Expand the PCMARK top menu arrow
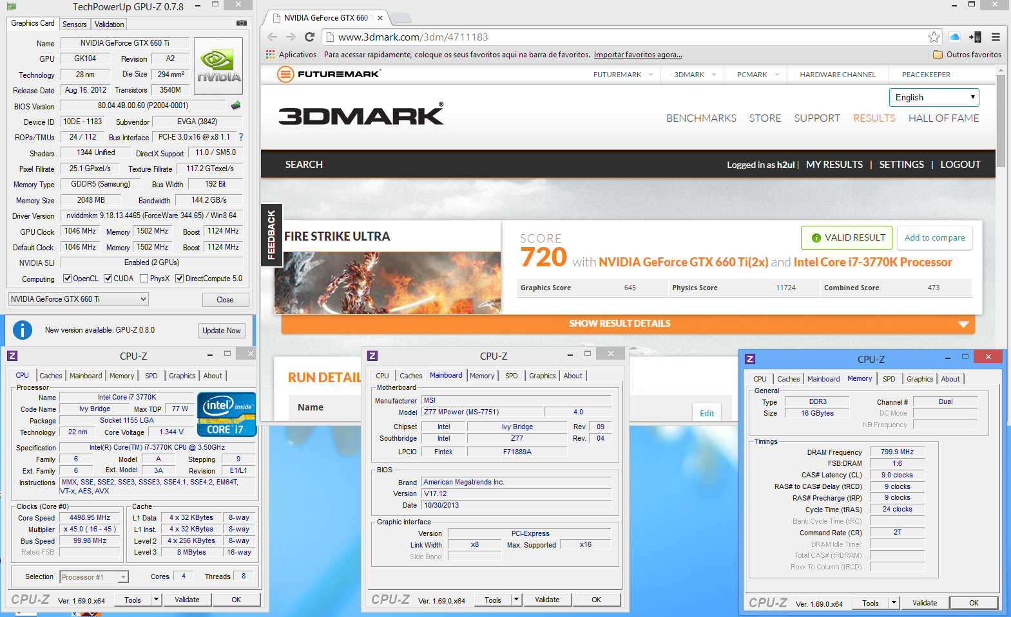 pos(777,75)
